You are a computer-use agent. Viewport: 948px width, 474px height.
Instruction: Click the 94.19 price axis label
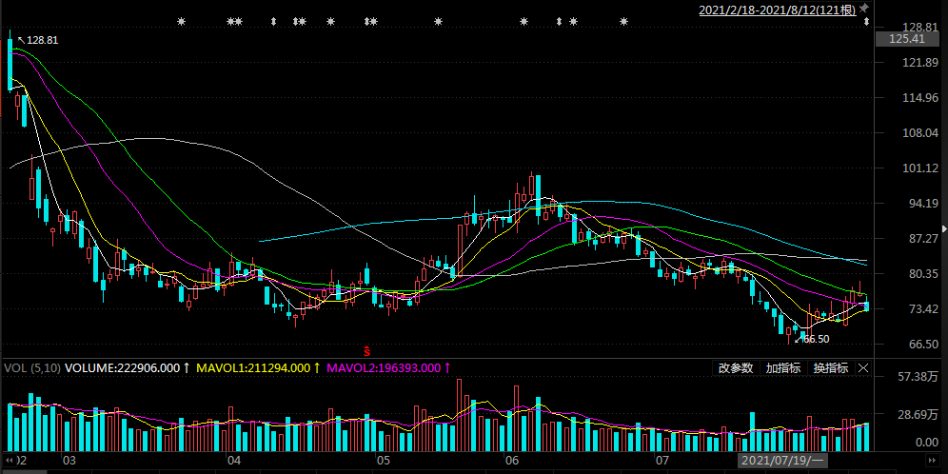pos(923,203)
